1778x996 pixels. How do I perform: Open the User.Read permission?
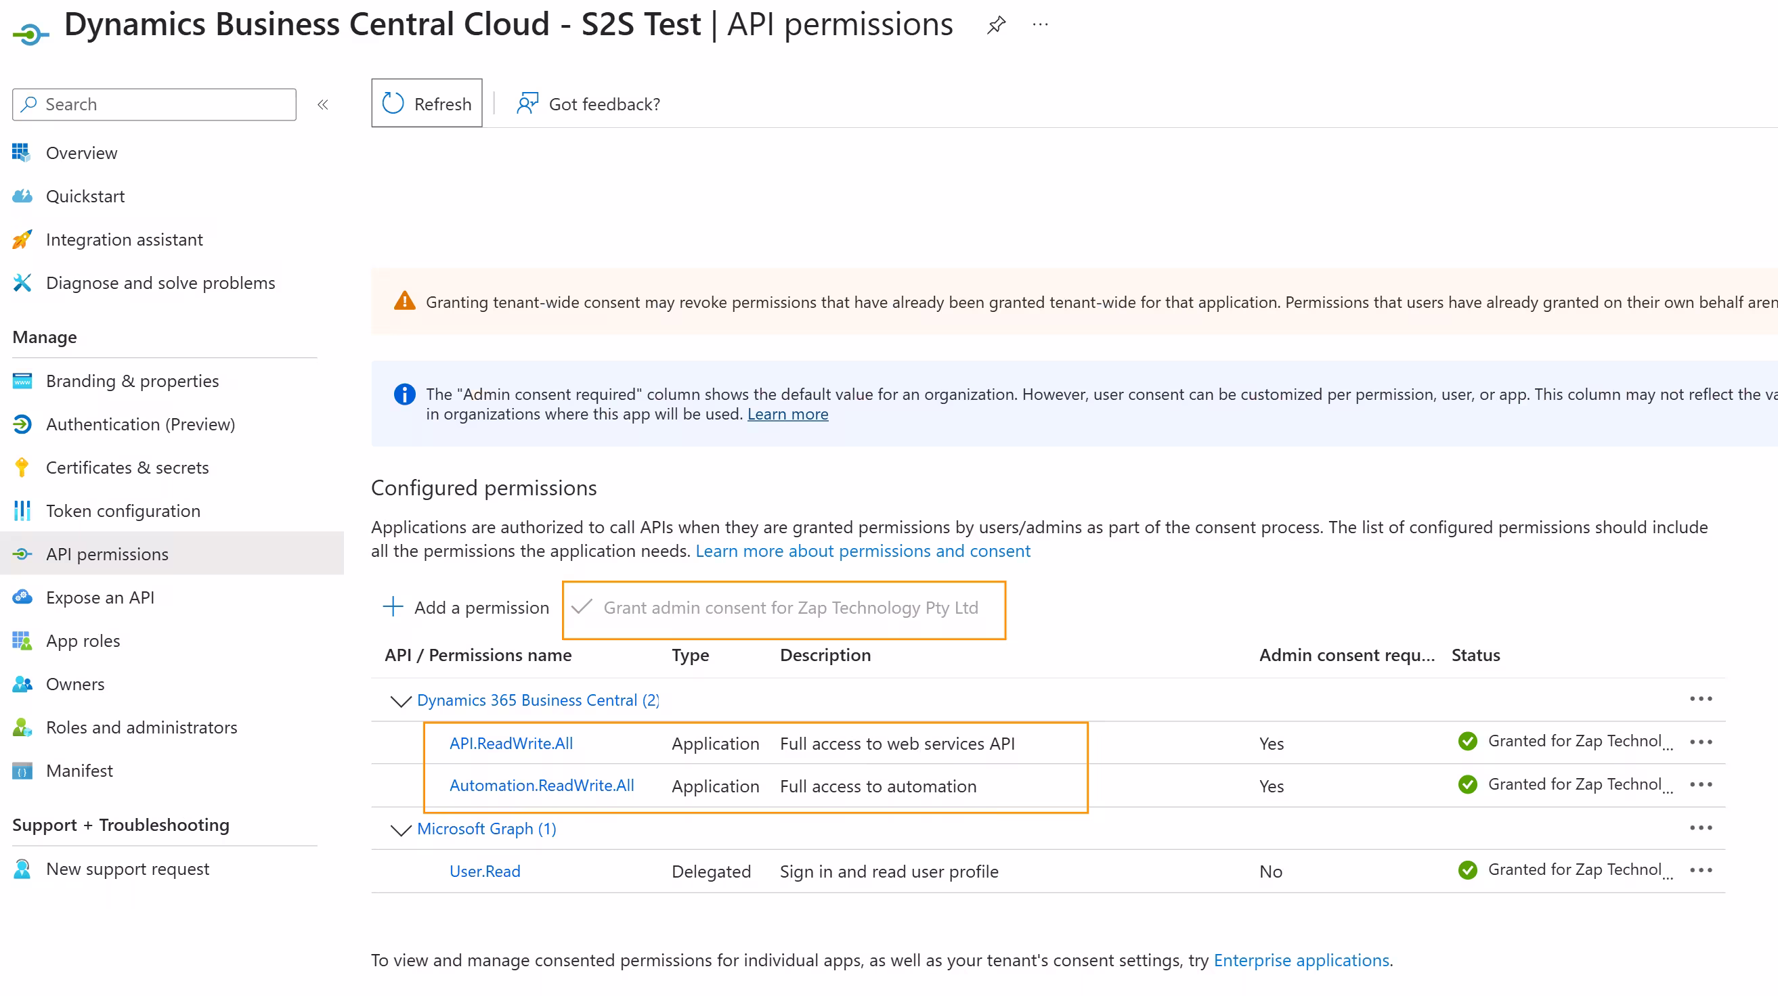pyautogui.click(x=485, y=871)
